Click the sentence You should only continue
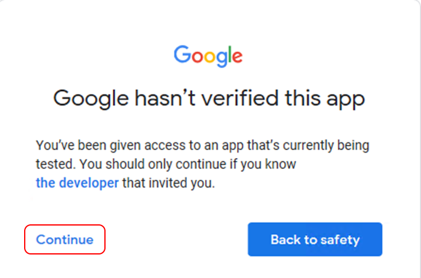Screen dimensions: 421x278 coord(188,164)
